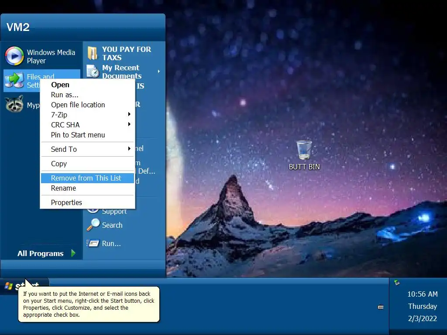Image resolution: width=447 pixels, height=335 pixels.
Task: Click the Search magnifying glass icon
Action: (93, 225)
